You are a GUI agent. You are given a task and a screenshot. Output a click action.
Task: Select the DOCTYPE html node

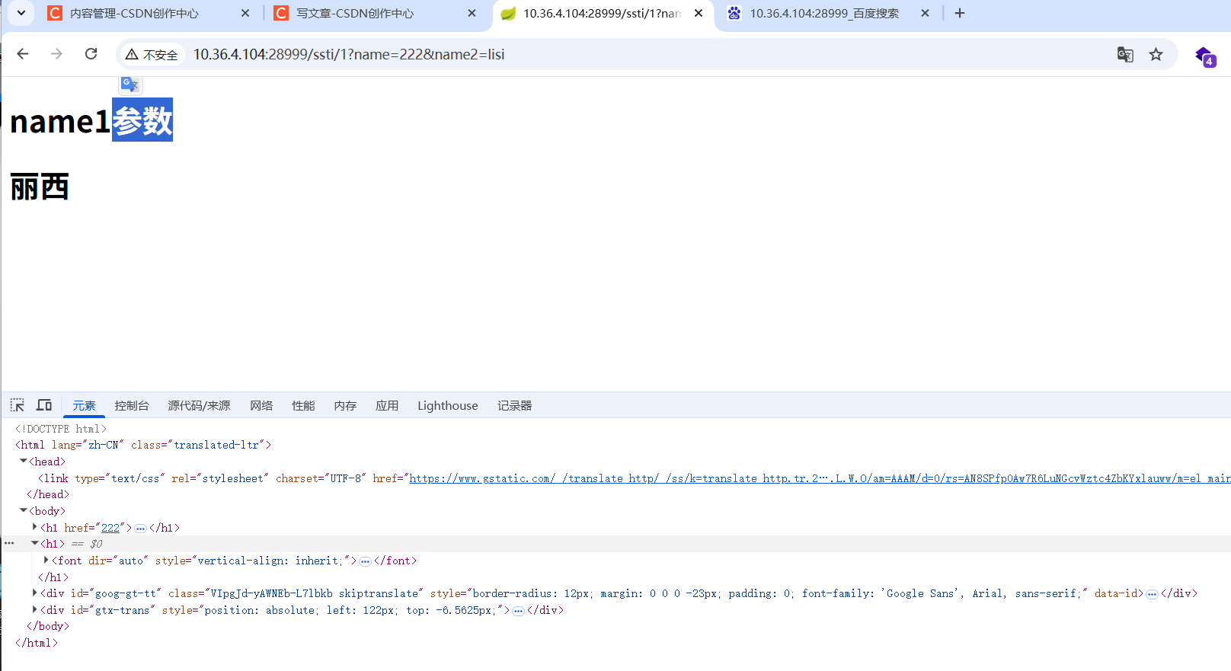coord(61,429)
